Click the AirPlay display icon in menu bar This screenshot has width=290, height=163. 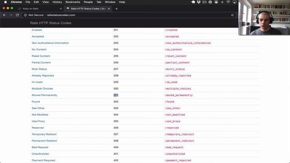(x=235, y=2)
